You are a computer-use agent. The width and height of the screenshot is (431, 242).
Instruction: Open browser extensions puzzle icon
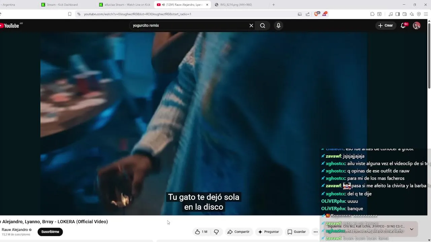tap(372, 14)
